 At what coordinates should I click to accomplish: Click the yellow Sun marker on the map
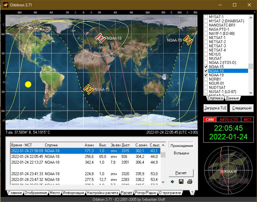coord(28,84)
